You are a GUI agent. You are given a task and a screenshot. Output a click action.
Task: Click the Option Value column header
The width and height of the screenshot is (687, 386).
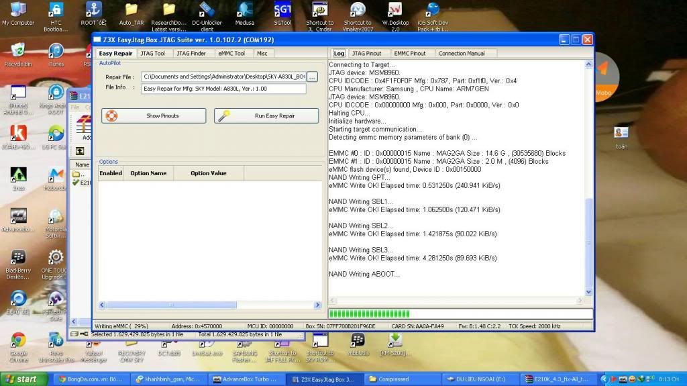(209, 173)
